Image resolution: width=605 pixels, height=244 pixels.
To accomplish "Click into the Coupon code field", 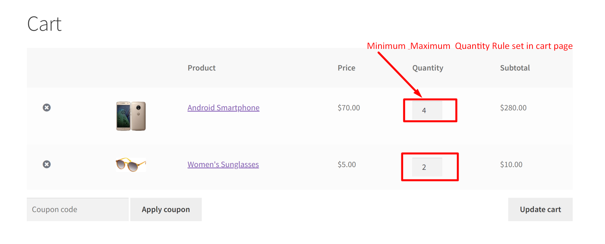I will (78, 210).
